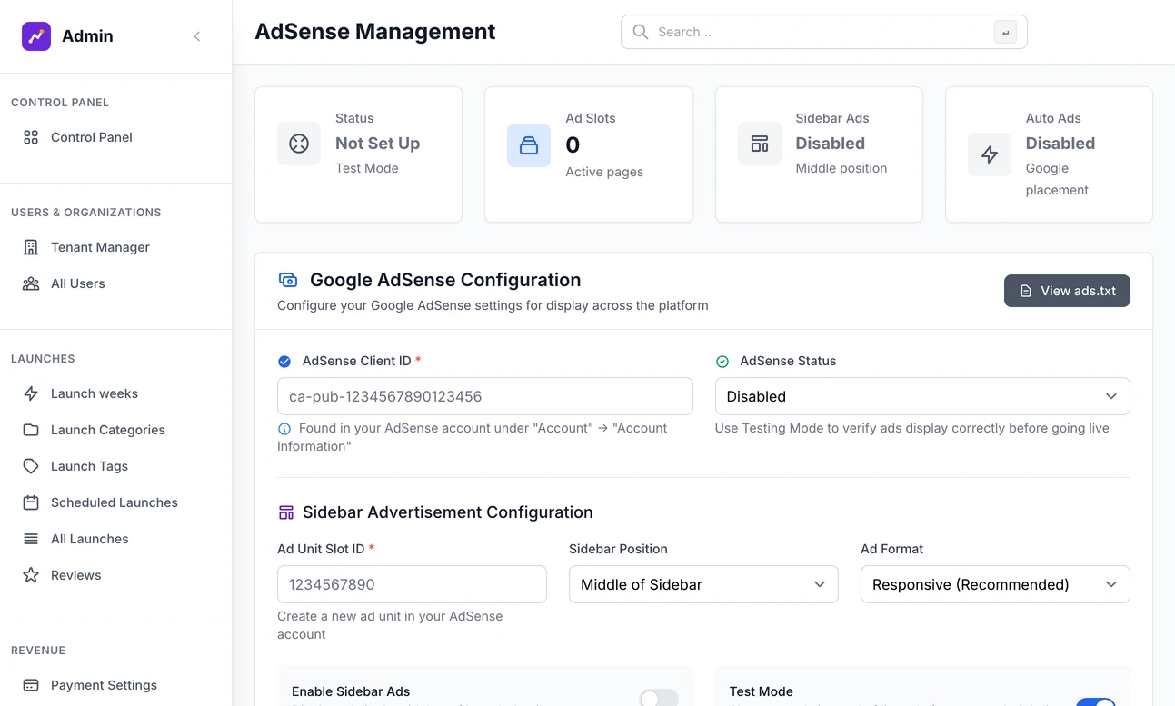Open the Sidebar Position dropdown

tap(703, 584)
